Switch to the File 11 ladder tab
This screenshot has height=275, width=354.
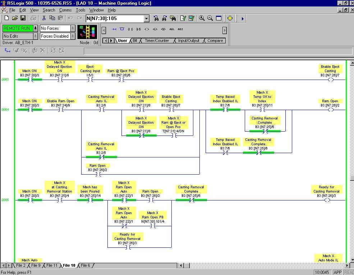coord(52,265)
